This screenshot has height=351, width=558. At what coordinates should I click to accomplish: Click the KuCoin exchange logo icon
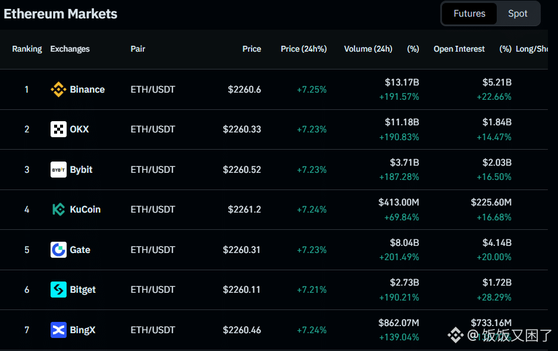(58, 210)
